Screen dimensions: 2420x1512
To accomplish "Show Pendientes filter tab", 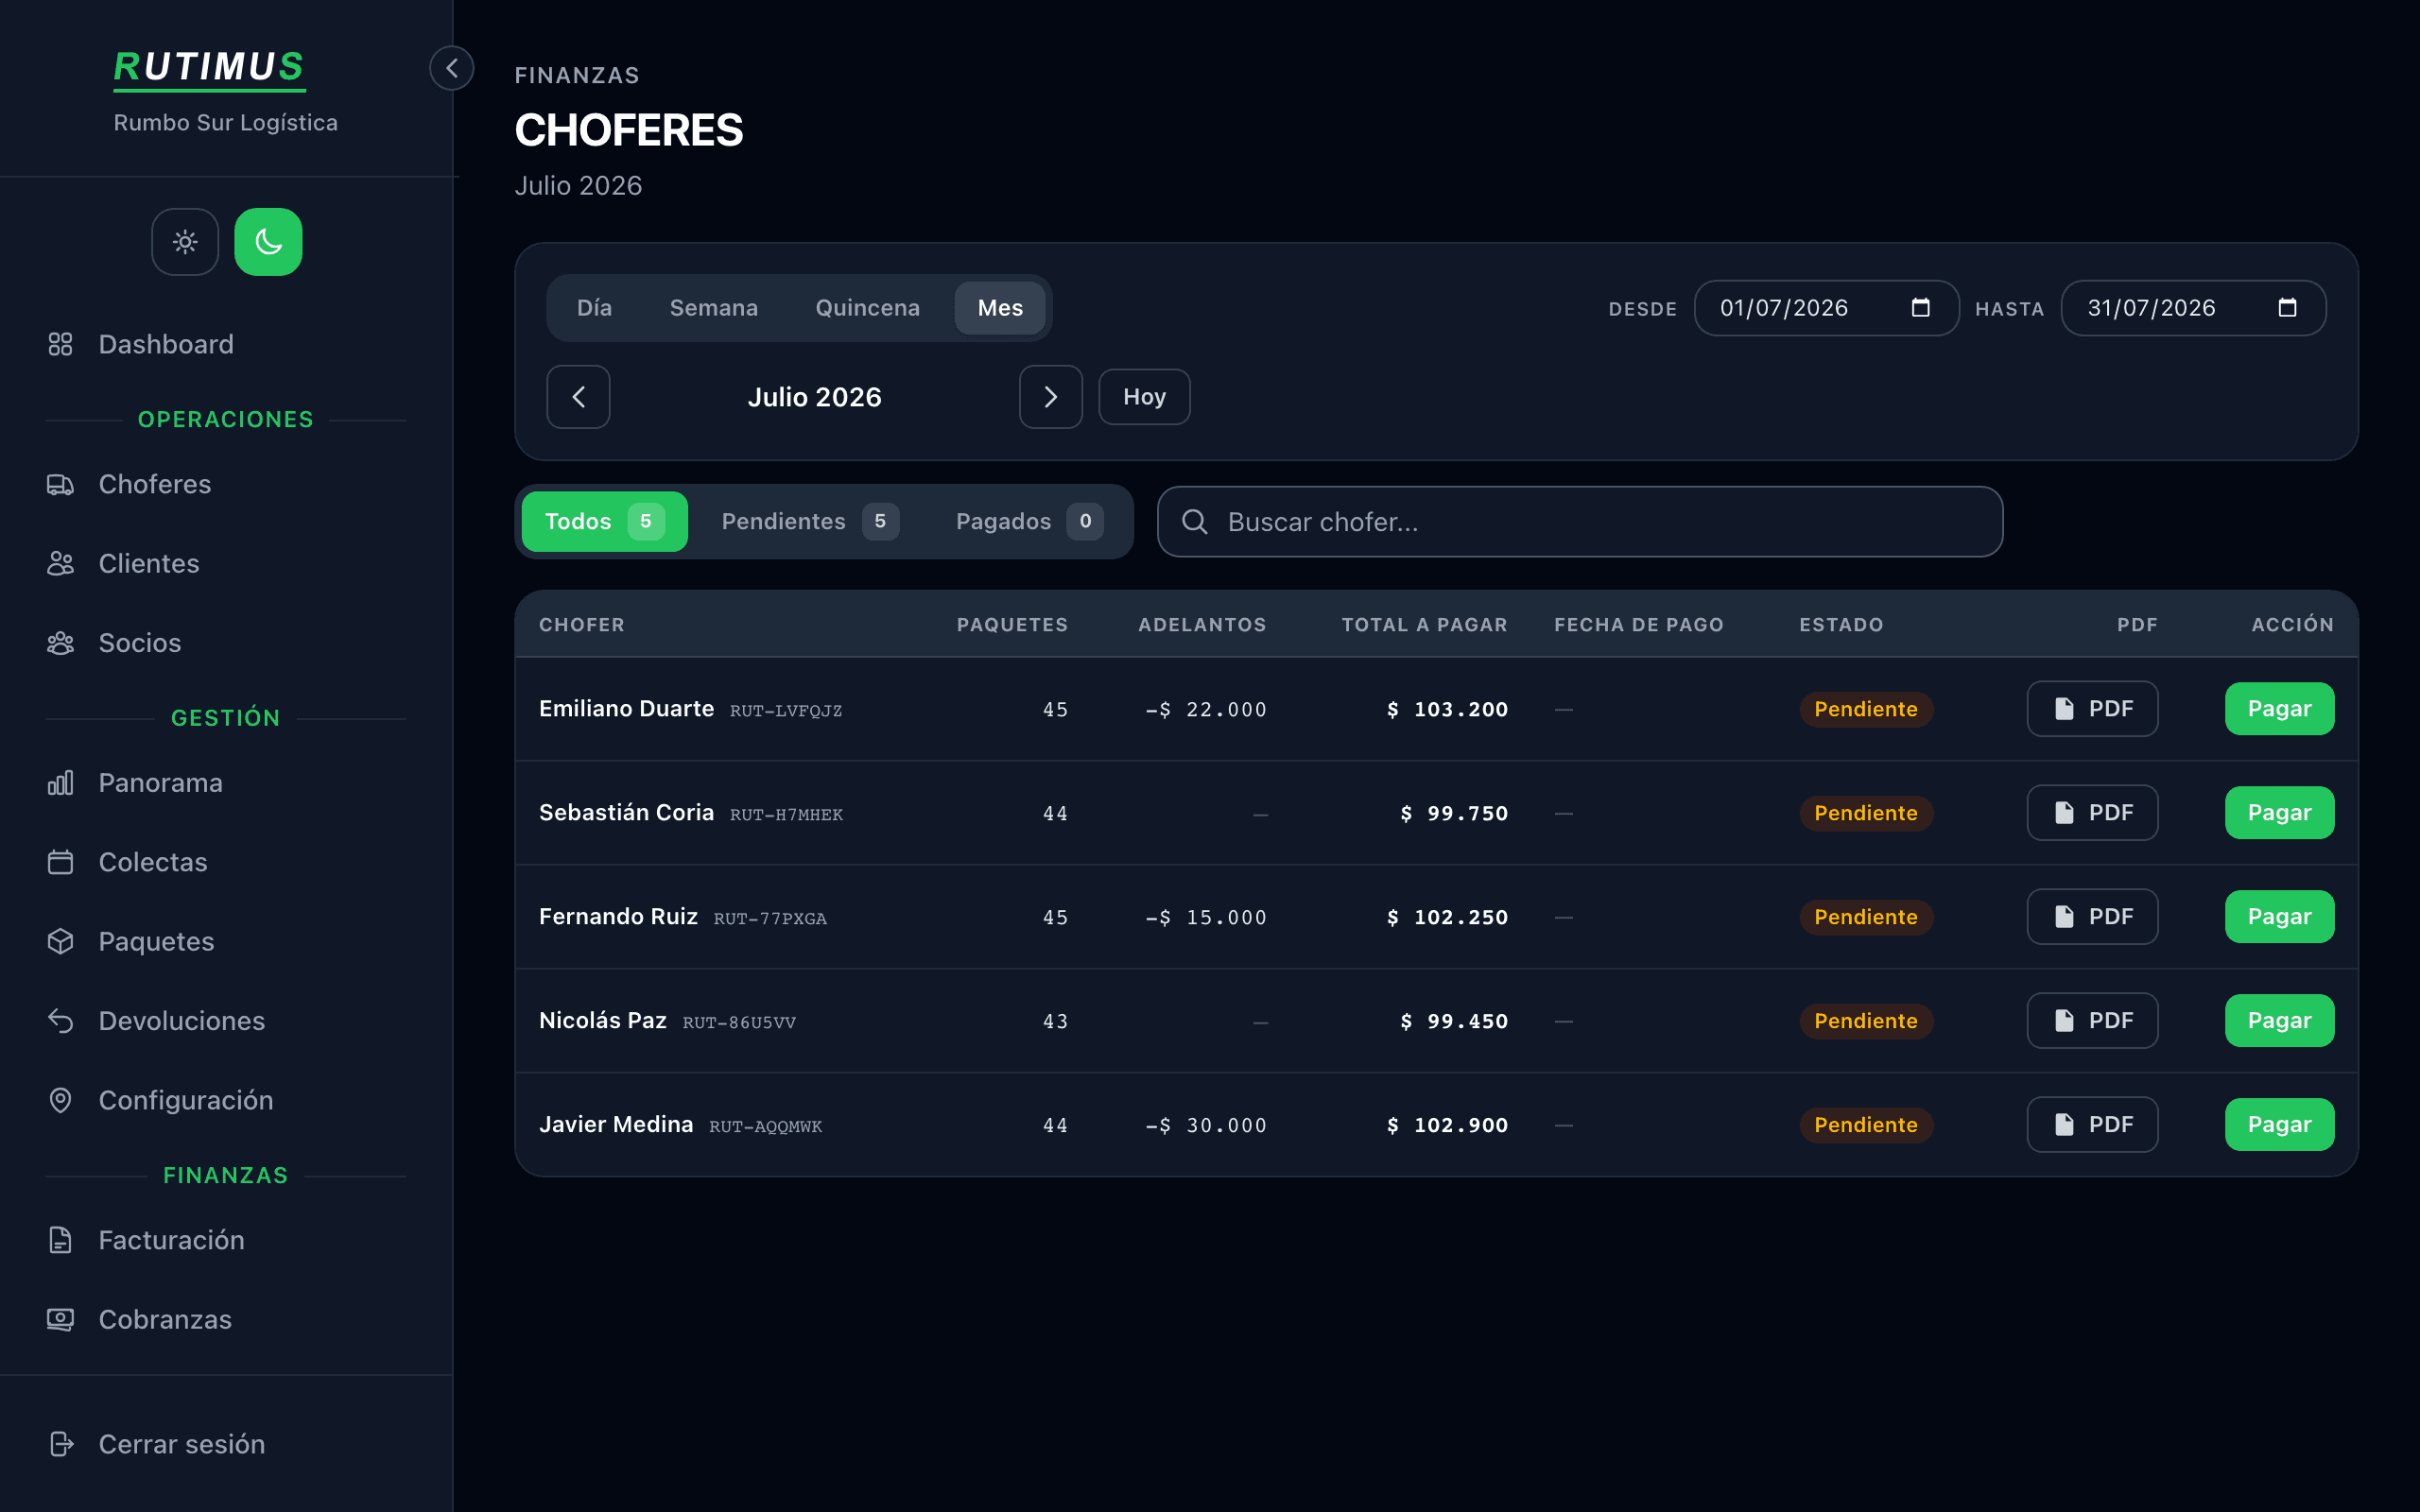I will [x=809, y=522].
